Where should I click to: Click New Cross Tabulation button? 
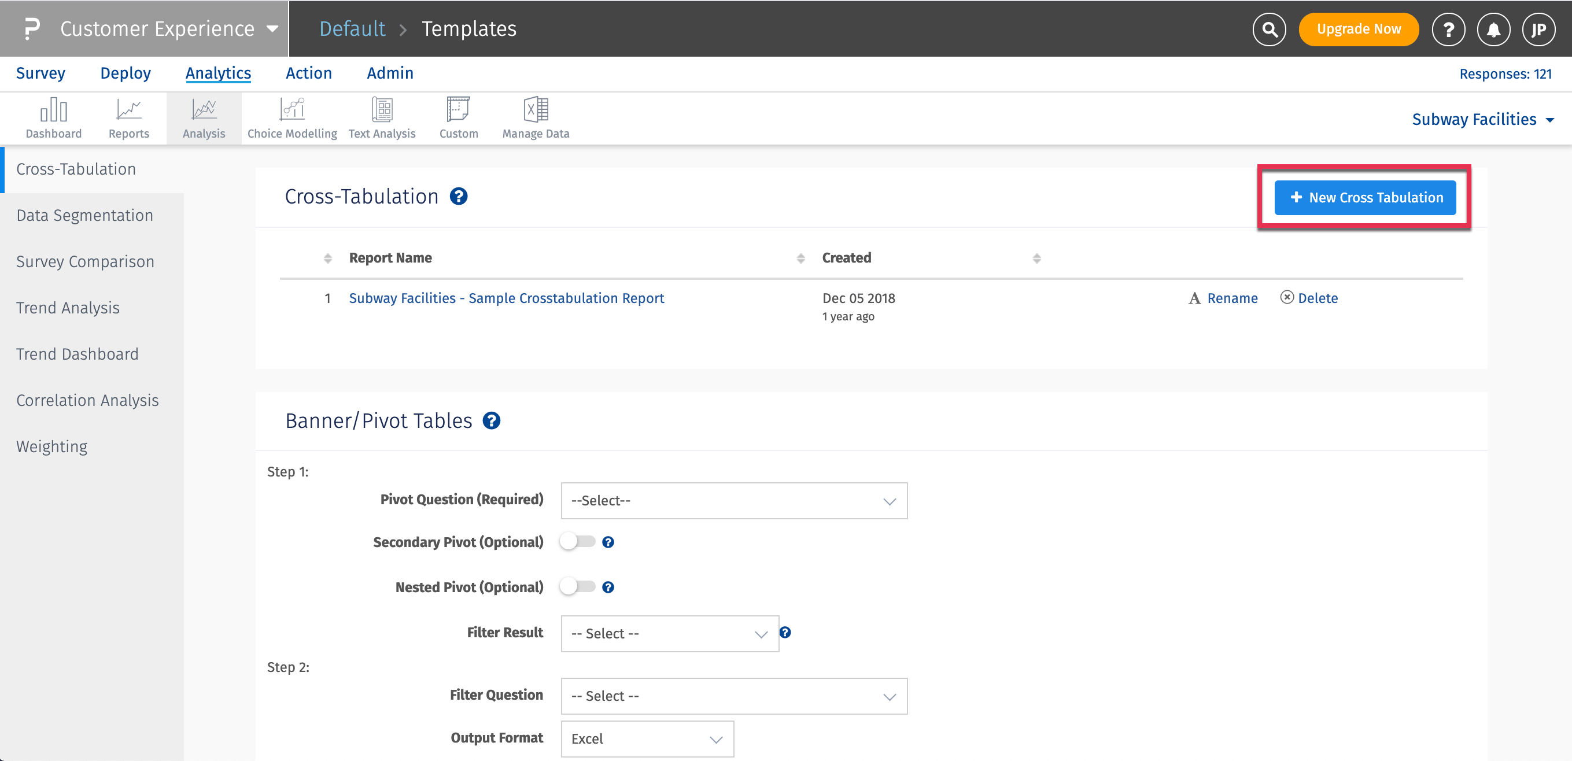1364,198
